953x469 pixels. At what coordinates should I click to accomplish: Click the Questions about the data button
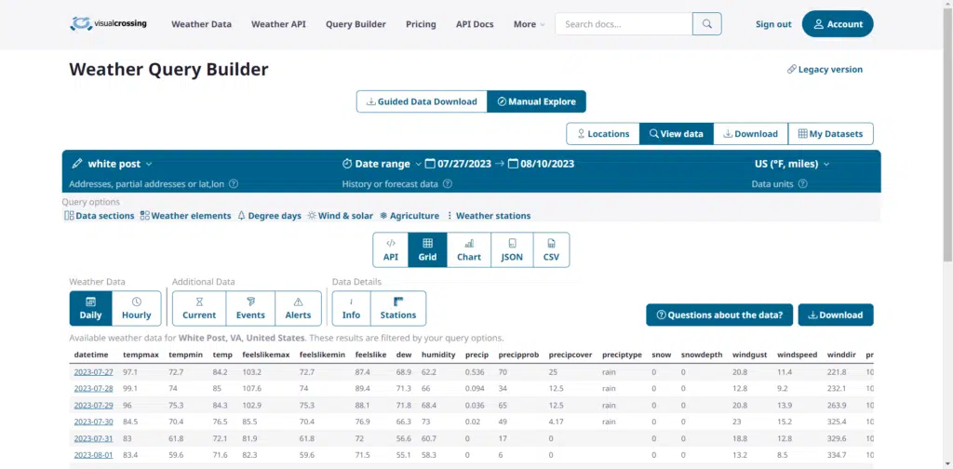point(719,315)
